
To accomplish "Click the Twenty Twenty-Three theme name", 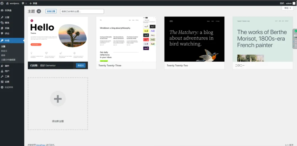I will point(110,65).
